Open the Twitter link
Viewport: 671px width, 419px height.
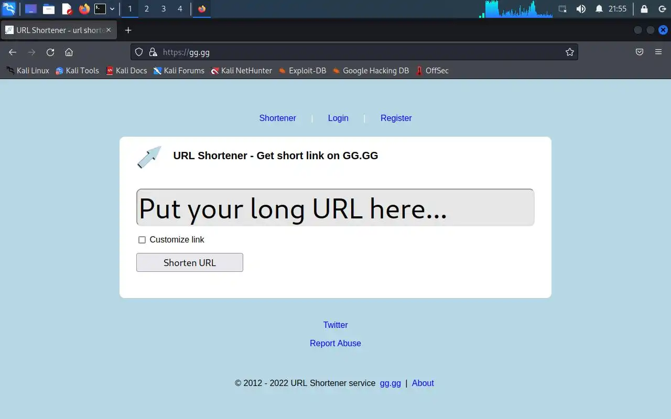coord(335,325)
